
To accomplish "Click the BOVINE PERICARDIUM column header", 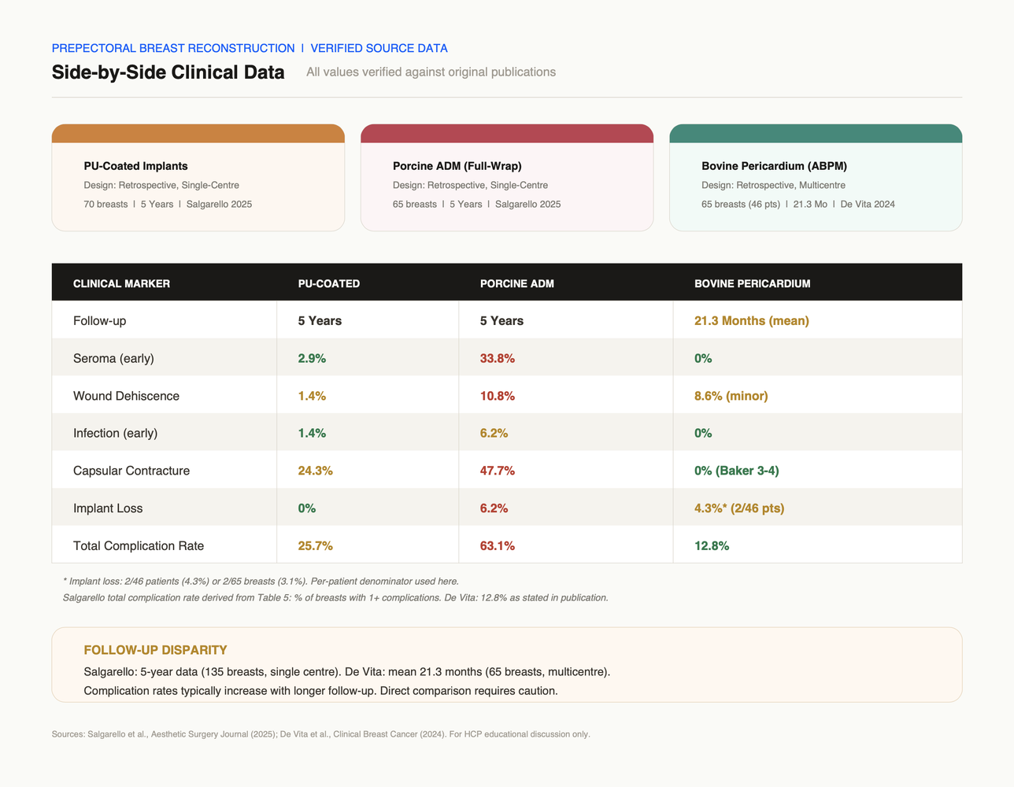I will point(752,283).
